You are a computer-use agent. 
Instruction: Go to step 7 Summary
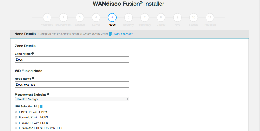coord(145,18)
